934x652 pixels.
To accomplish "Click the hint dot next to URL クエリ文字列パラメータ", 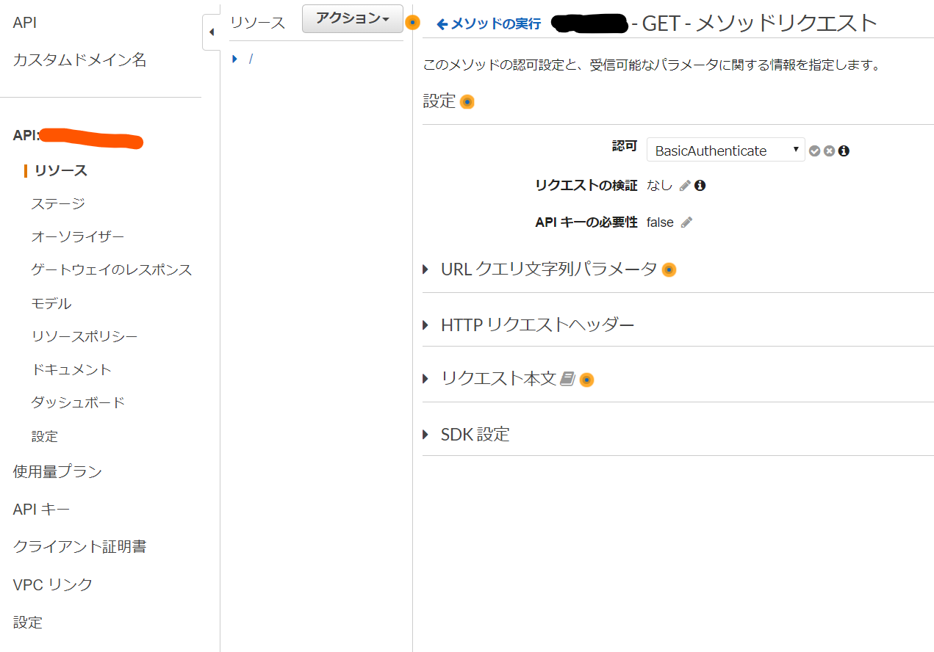I will (x=669, y=269).
